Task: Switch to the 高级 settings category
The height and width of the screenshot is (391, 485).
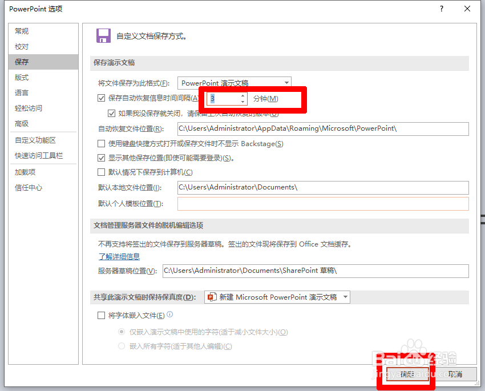Action: click(22, 124)
